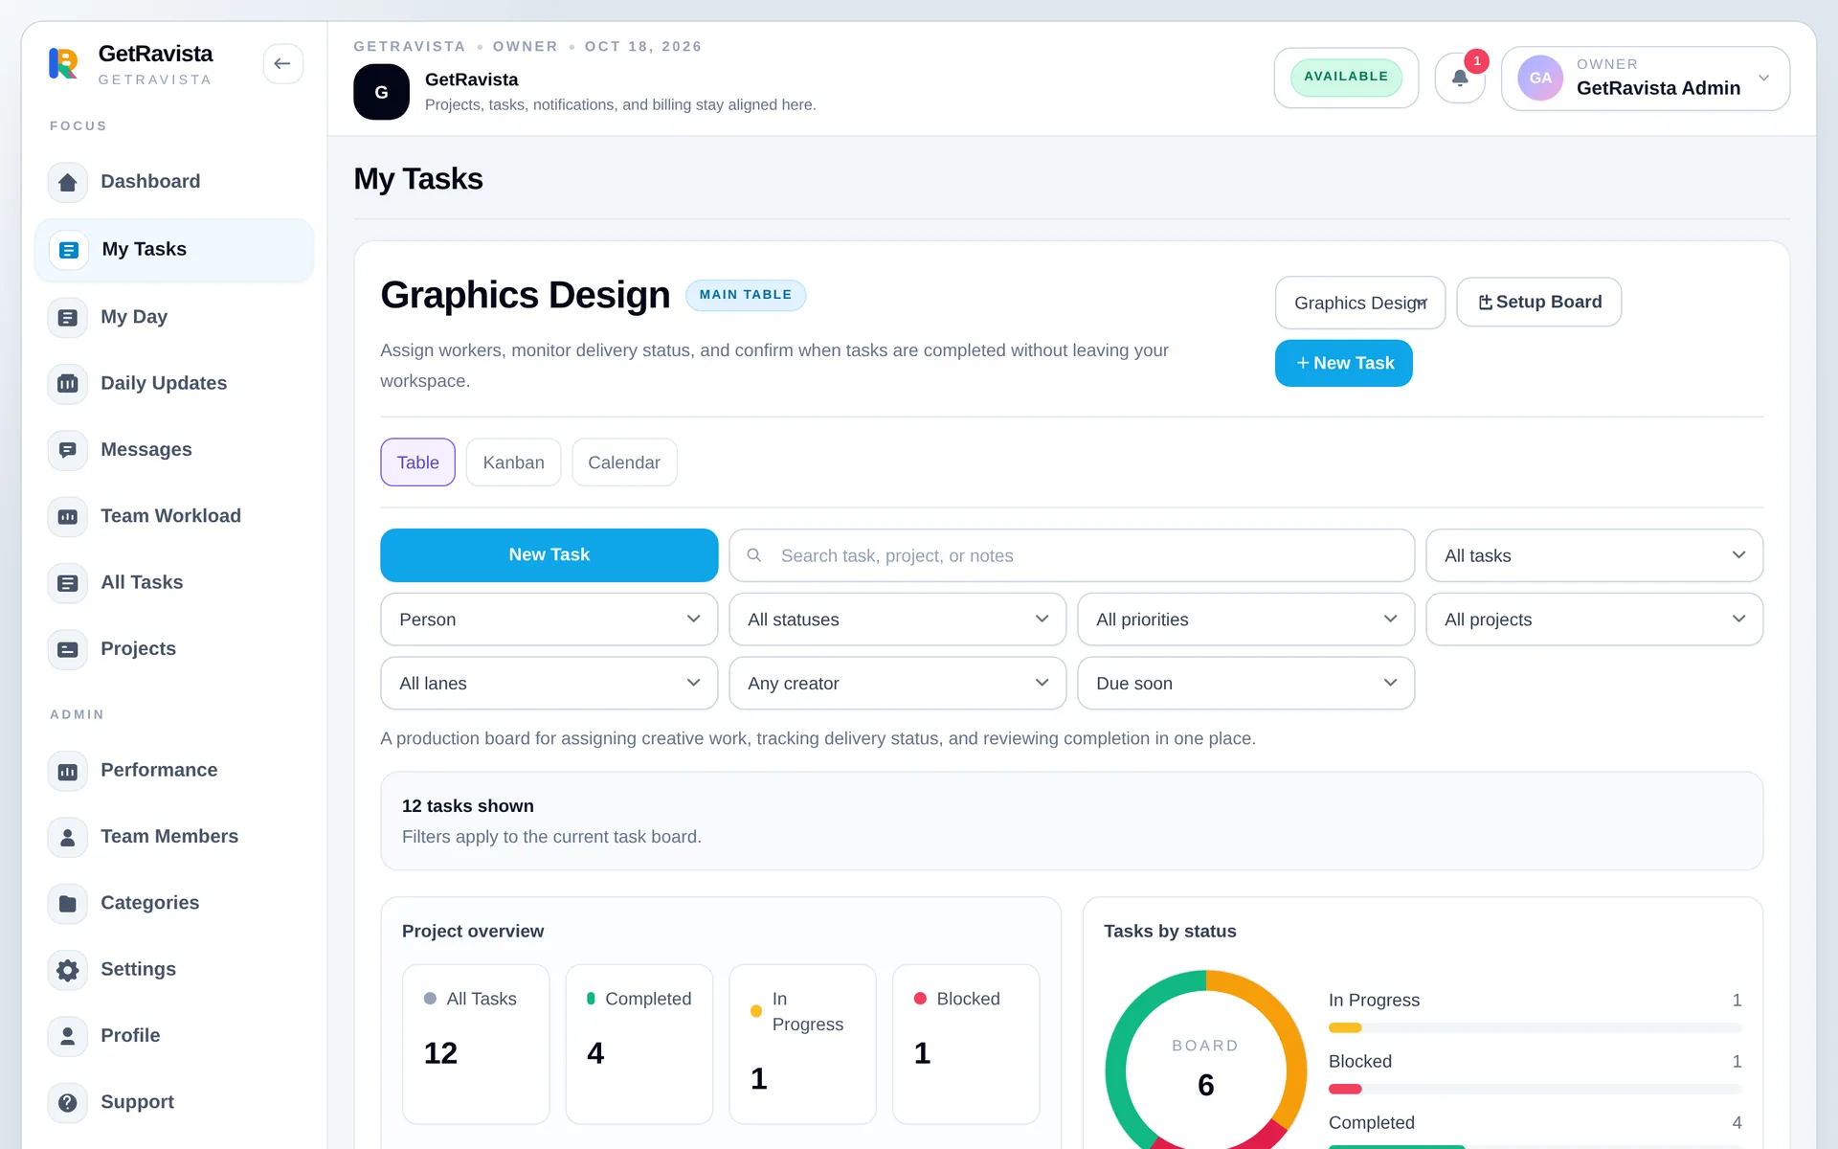
Task: Click the + New Task header button
Action: 1343,363
